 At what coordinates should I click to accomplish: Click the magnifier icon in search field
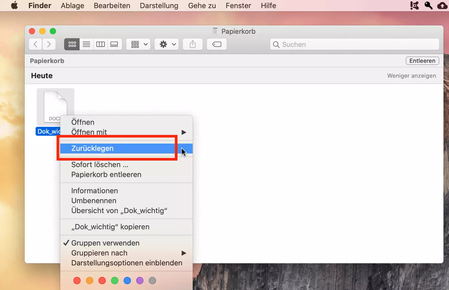(x=276, y=44)
